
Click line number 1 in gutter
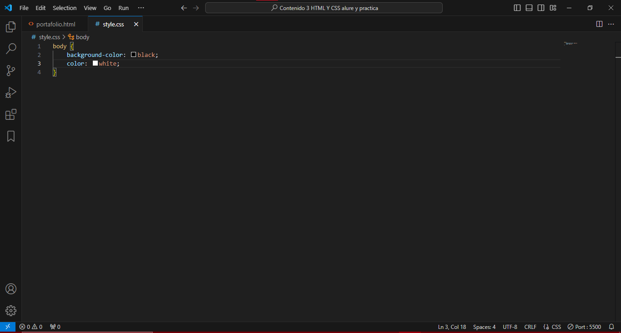39,46
